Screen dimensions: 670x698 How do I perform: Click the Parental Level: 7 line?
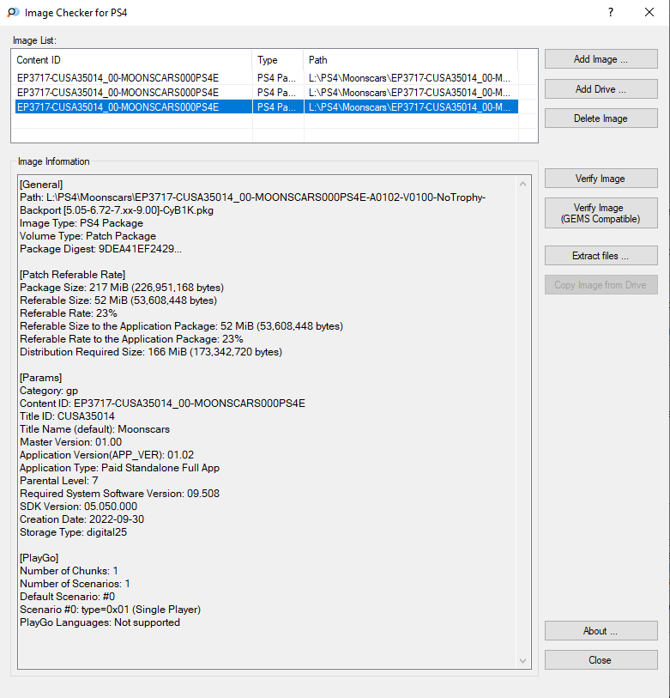click(58, 481)
